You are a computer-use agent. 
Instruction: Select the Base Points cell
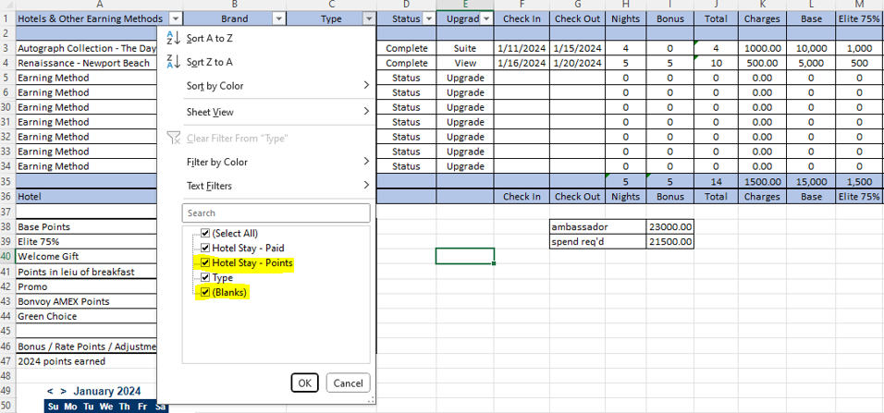(x=87, y=227)
